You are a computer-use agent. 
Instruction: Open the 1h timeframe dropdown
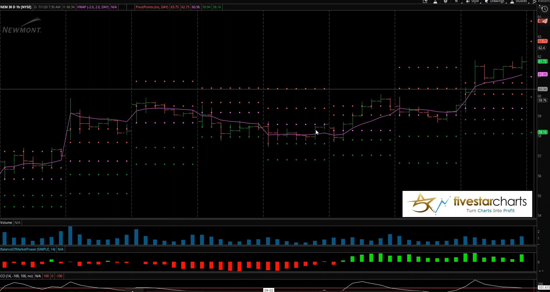coord(456,1)
